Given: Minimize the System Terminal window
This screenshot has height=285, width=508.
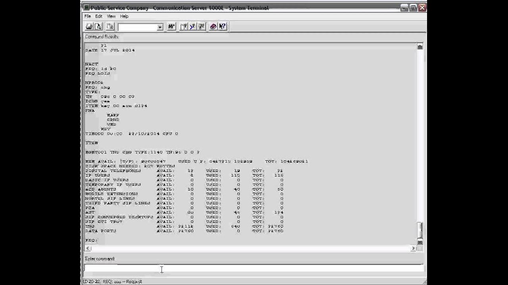Looking at the screenshot, I should pyautogui.click(x=404, y=8).
